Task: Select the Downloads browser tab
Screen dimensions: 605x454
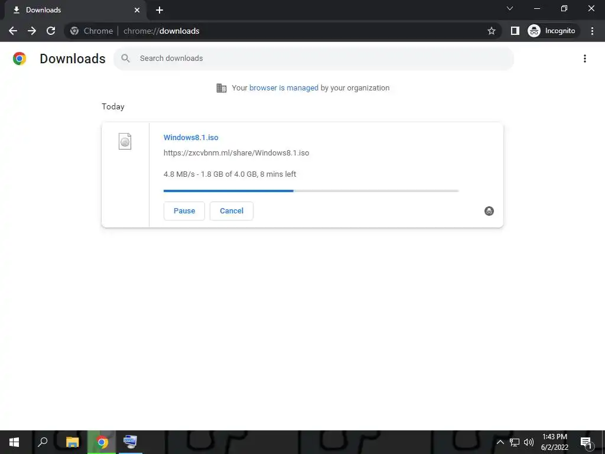Action: (75, 10)
